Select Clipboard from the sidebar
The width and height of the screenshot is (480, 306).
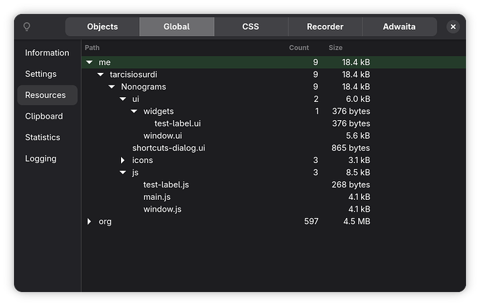pyautogui.click(x=44, y=117)
